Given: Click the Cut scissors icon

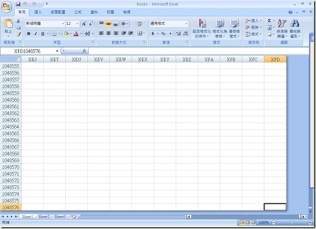Looking at the screenshot, I should pyautogui.click(x=18, y=21).
